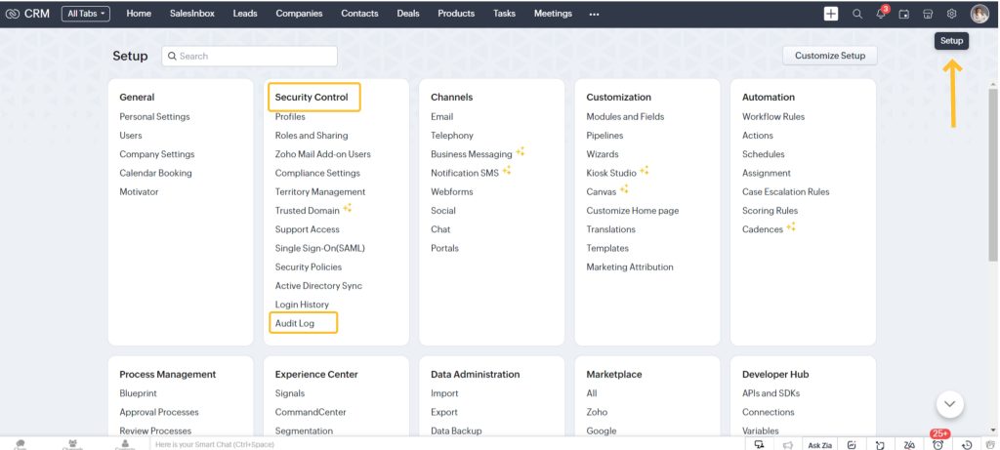The width and height of the screenshot is (1000, 450).
Task: Open Single Sign-On(SAML) link
Action: coord(319,248)
